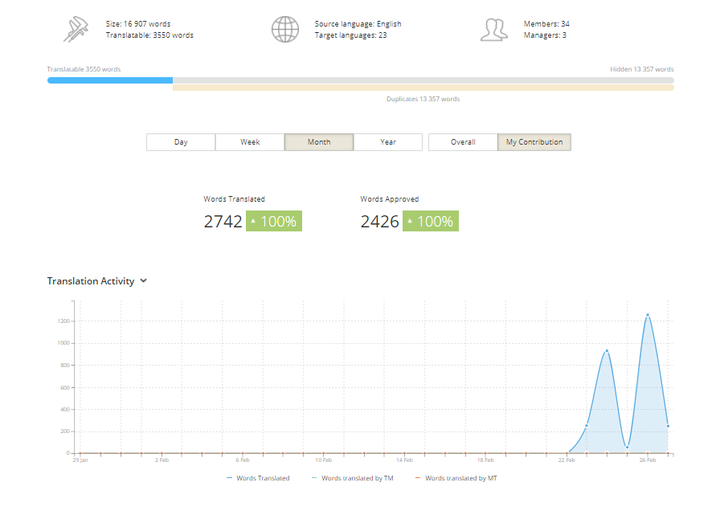Click the 100% badge next to 2742
This screenshot has height=511, width=720.
pyautogui.click(x=274, y=221)
